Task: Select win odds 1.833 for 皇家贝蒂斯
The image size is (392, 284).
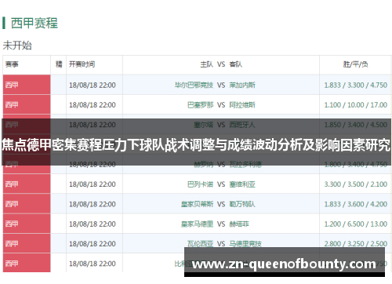Action: 332,204
